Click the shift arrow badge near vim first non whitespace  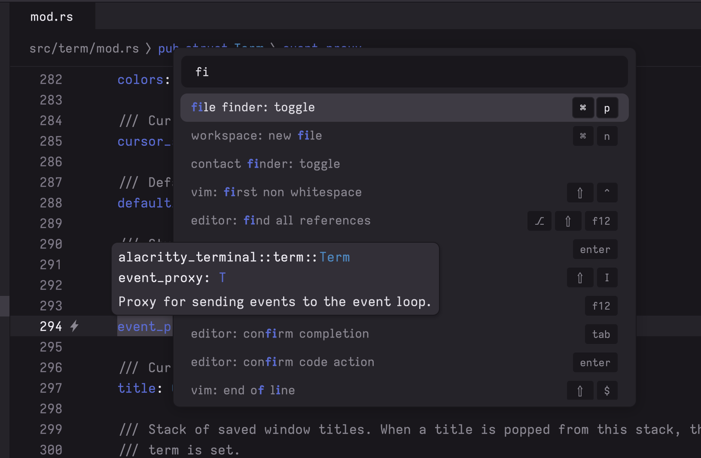(x=580, y=193)
